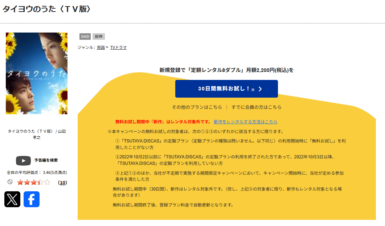Click the DVD badge
This screenshot has width=385, height=226.
click(x=85, y=37)
